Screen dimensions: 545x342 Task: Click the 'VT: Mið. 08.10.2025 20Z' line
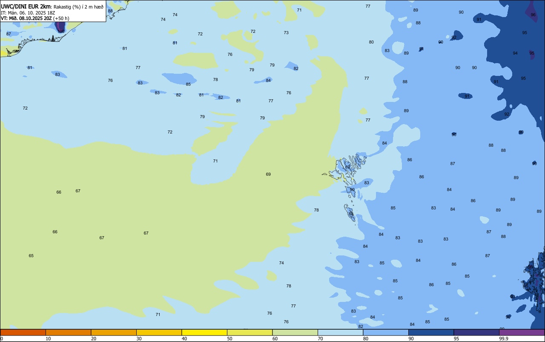click(x=26, y=18)
